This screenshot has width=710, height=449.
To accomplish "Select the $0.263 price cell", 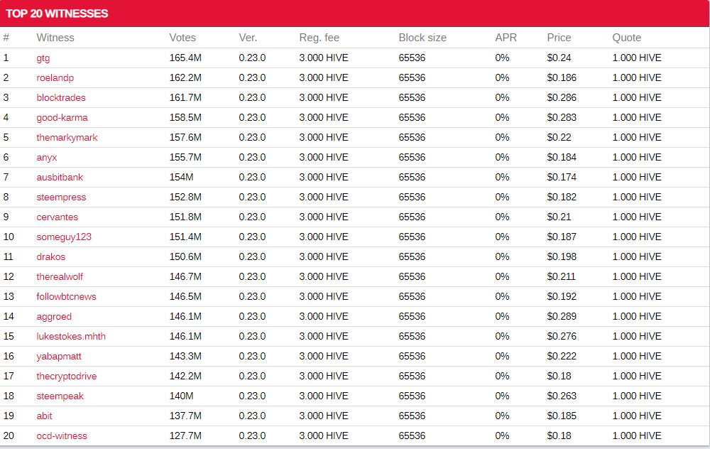I will (562, 396).
